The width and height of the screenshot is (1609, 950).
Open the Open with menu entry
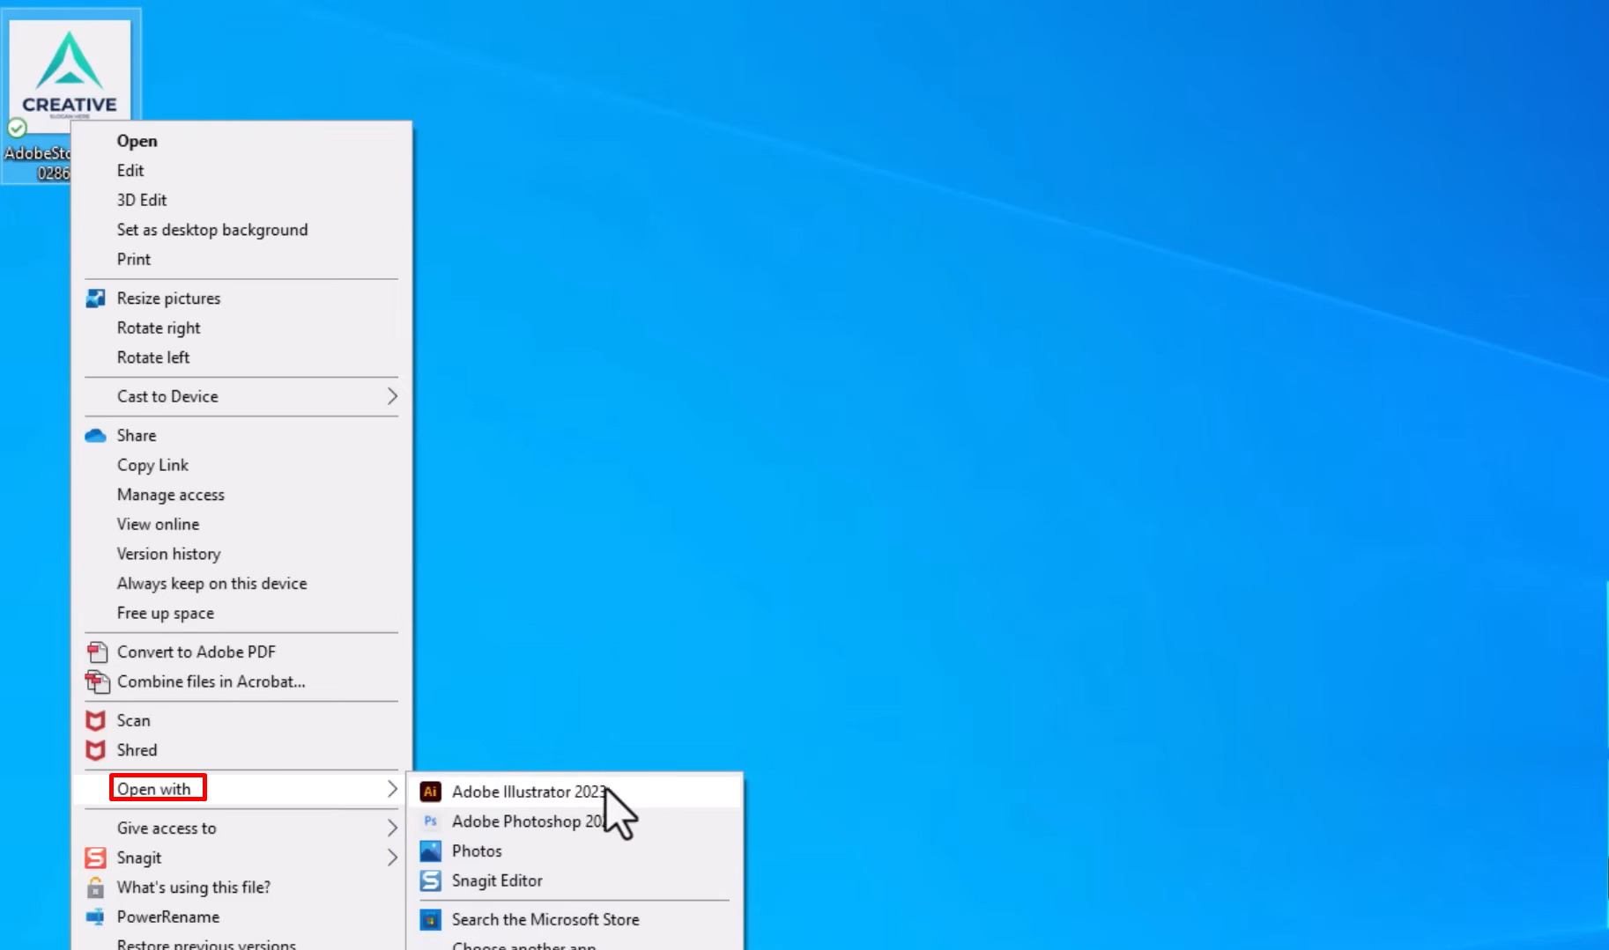(x=154, y=790)
